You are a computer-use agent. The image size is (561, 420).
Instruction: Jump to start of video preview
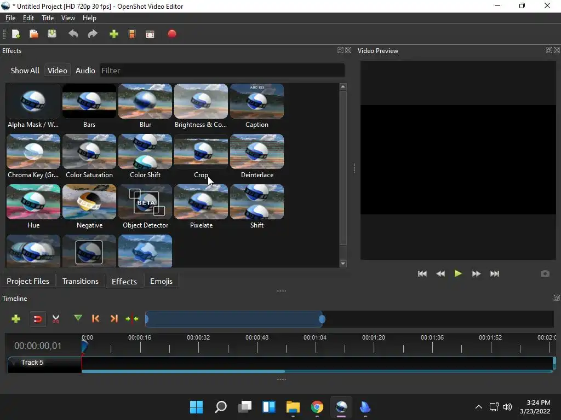click(x=422, y=273)
